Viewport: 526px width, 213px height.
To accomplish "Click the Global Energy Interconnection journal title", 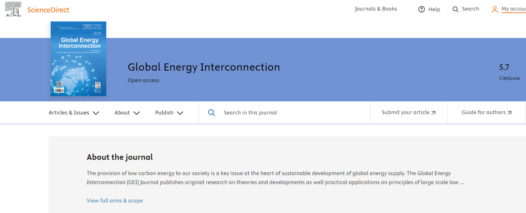I will tap(204, 67).
